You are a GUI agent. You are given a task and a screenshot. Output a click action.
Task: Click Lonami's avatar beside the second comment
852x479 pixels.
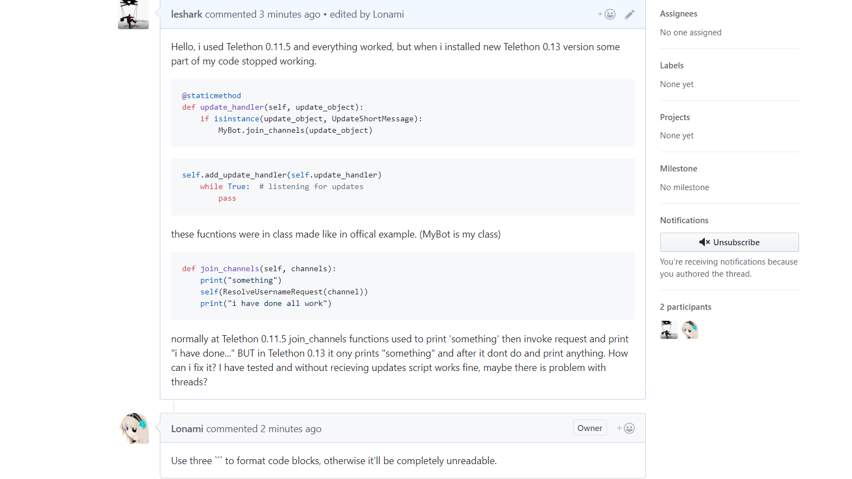click(x=134, y=429)
